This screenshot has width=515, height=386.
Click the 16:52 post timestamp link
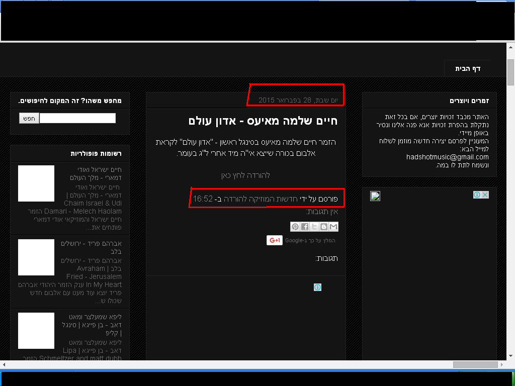tap(203, 199)
